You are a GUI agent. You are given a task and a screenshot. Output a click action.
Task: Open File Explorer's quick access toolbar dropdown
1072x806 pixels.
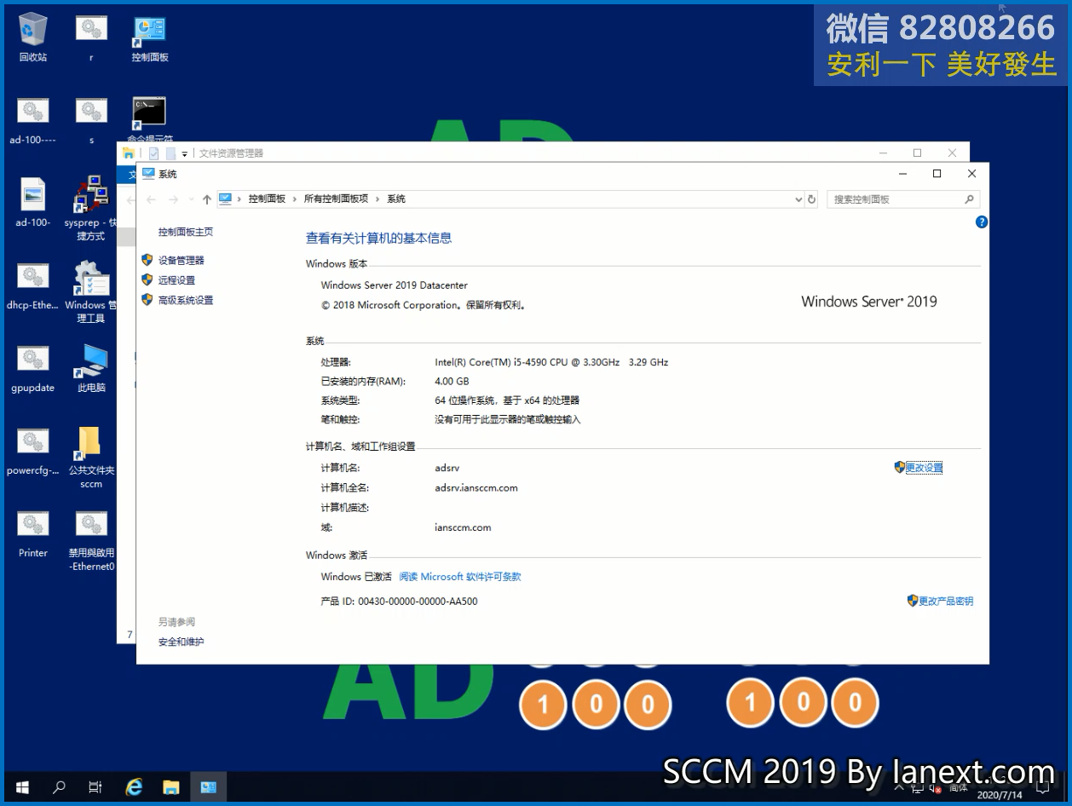click(x=185, y=153)
